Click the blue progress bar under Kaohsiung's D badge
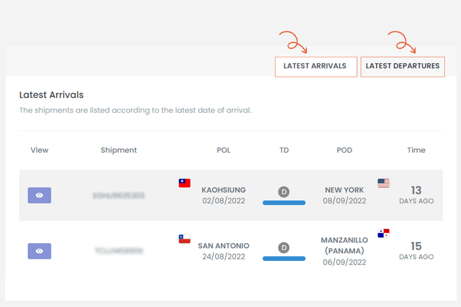461x307 pixels. coord(284,202)
